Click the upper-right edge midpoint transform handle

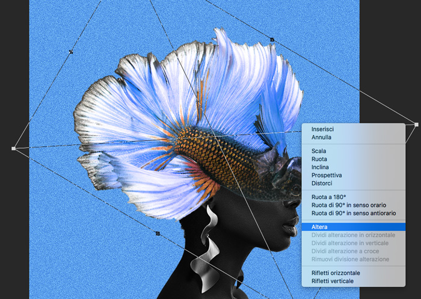pyautogui.click(x=272, y=40)
